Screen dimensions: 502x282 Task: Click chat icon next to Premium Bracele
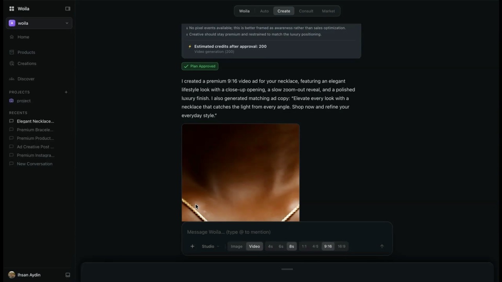coord(11,130)
